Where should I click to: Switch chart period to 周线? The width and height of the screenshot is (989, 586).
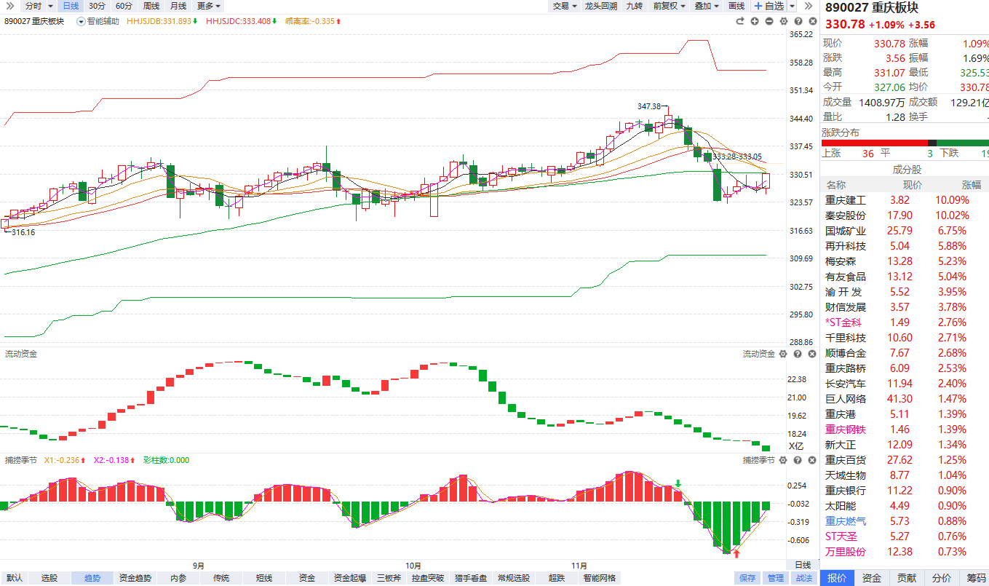151,6
